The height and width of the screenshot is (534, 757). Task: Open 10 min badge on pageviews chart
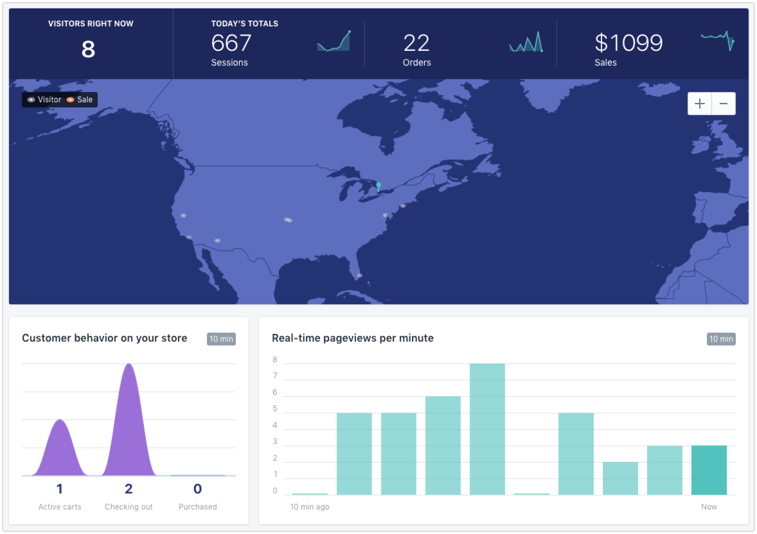tap(721, 339)
